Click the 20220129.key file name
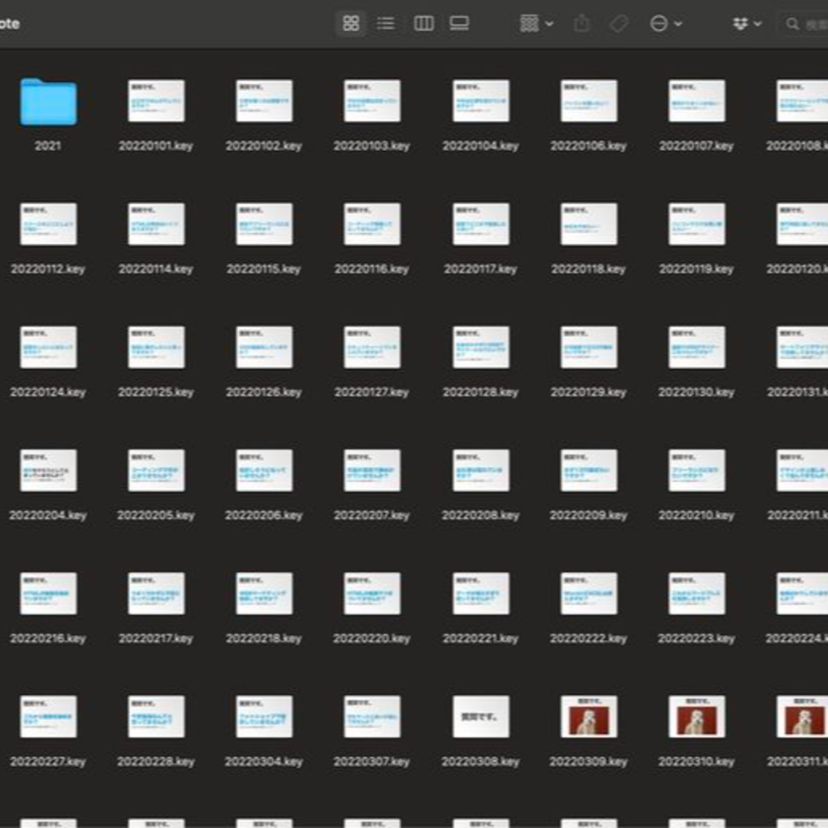This screenshot has height=828, width=828. pos(588,392)
